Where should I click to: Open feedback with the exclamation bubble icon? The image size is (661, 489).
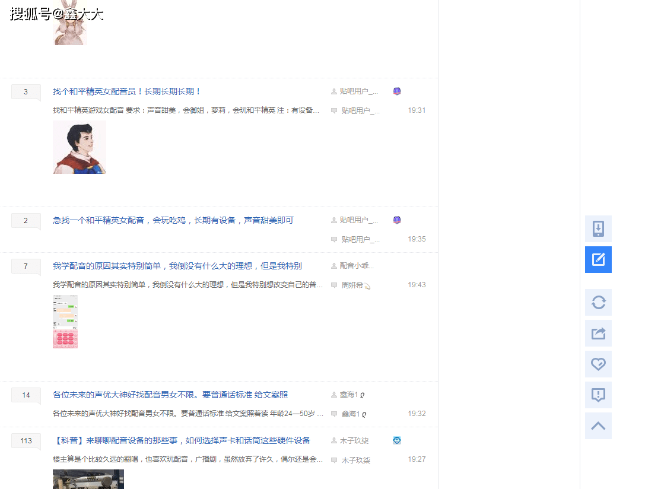[x=598, y=395]
